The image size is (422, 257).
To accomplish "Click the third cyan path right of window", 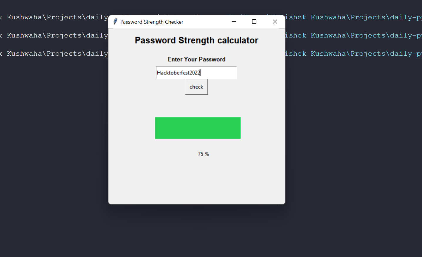I will [354, 54].
